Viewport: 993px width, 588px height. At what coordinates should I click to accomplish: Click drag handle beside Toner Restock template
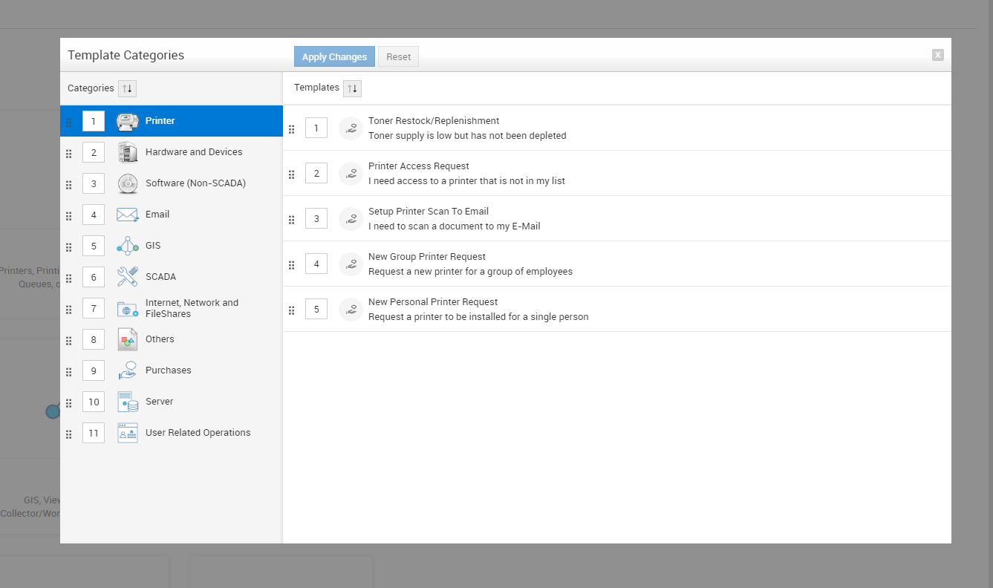click(292, 129)
